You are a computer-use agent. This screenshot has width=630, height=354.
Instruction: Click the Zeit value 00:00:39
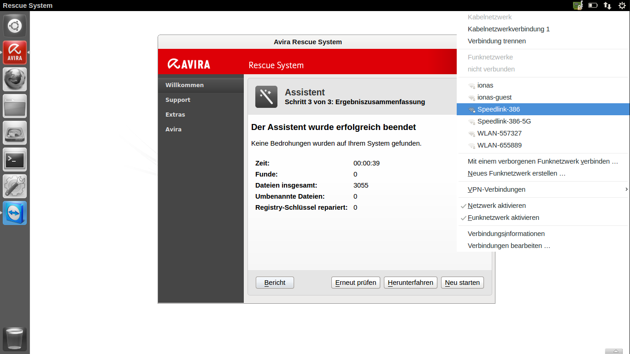tap(366, 163)
